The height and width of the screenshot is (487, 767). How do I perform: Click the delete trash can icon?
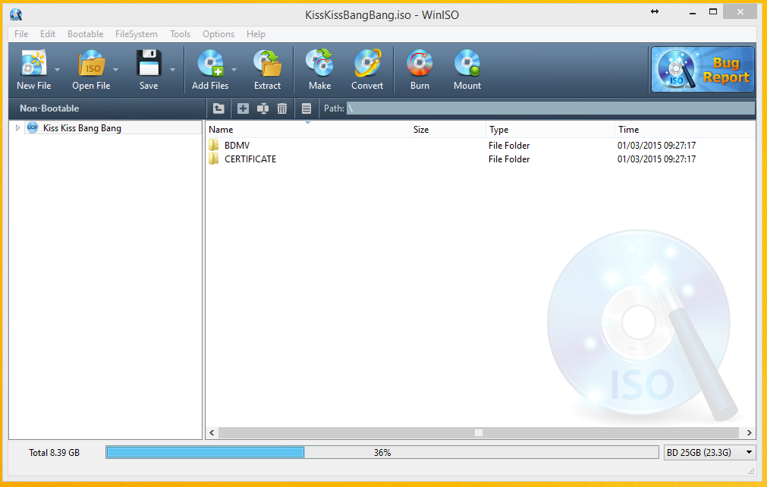[282, 108]
